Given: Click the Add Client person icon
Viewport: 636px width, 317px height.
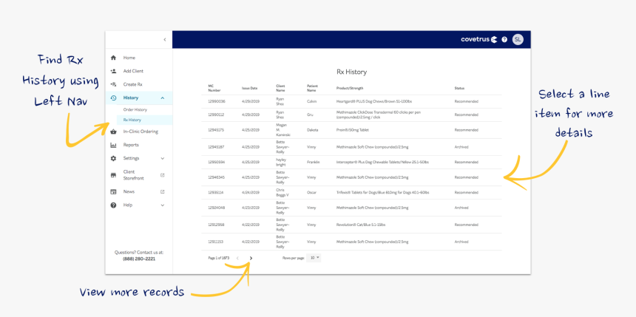Looking at the screenshot, I should pos(113,71).
